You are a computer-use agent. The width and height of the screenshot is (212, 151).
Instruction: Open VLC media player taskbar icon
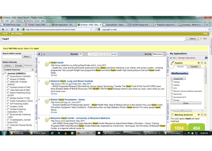click(66, 133)
